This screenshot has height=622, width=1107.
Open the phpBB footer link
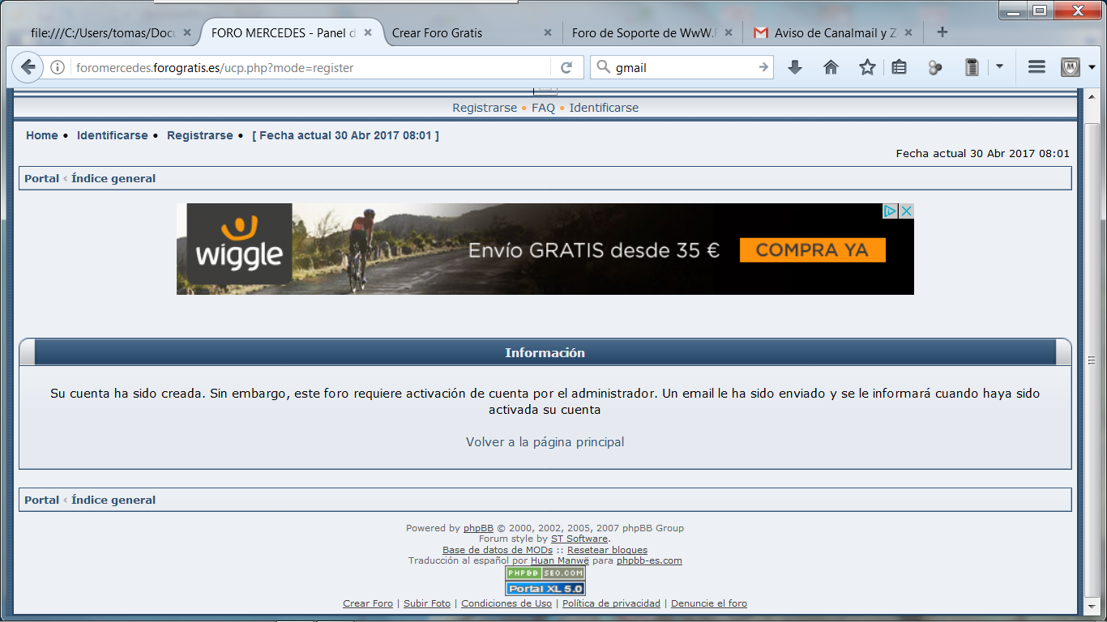click(478, 528)
